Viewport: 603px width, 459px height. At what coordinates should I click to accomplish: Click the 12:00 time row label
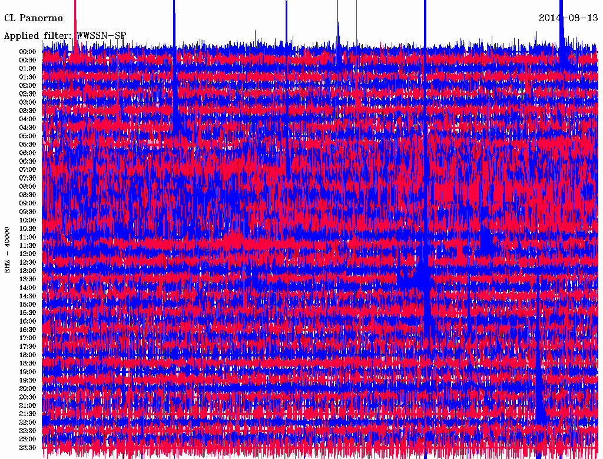[x=28, y=254]
